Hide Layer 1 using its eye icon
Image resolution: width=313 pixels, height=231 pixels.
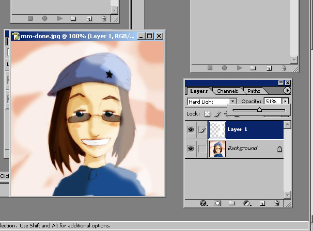tap(191, 130)
